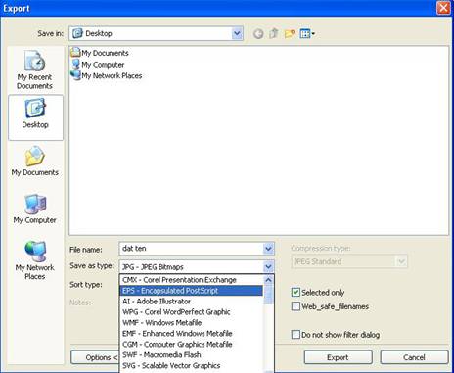454x373 pixels.
Task: Open My Computer in places sidebar
Action: tap(35, 209)
